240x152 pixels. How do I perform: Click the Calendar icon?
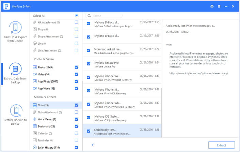[35, 133]
